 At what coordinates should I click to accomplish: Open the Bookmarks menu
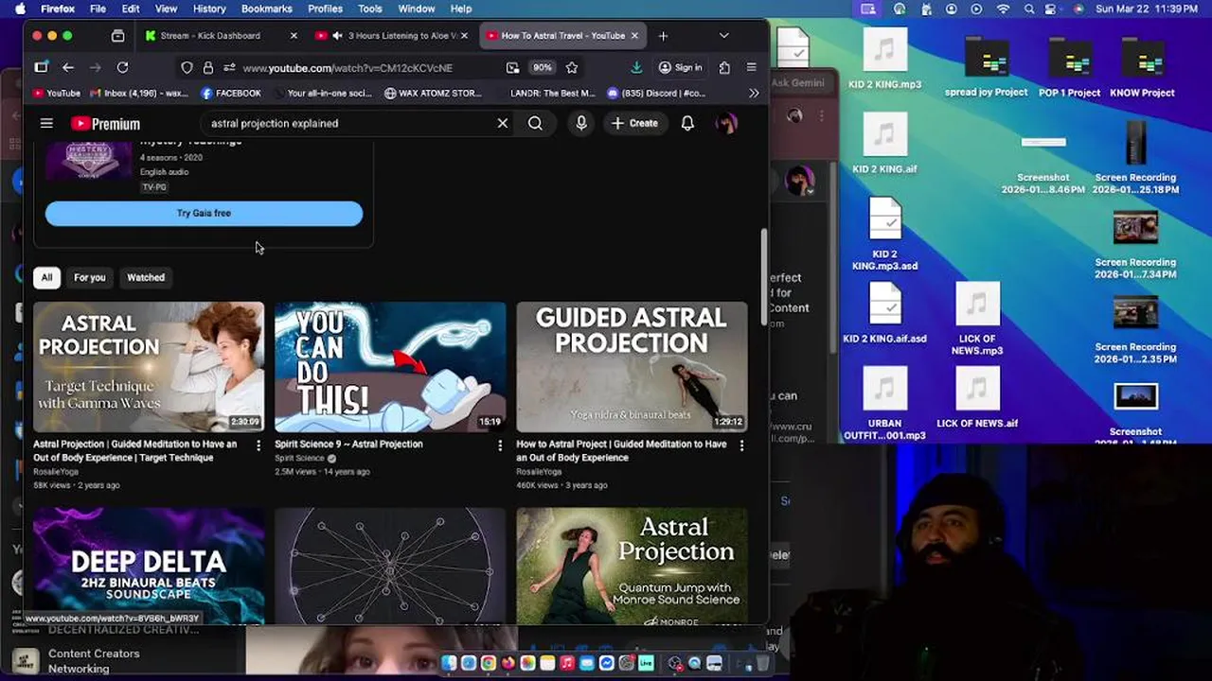click(266, 9)
